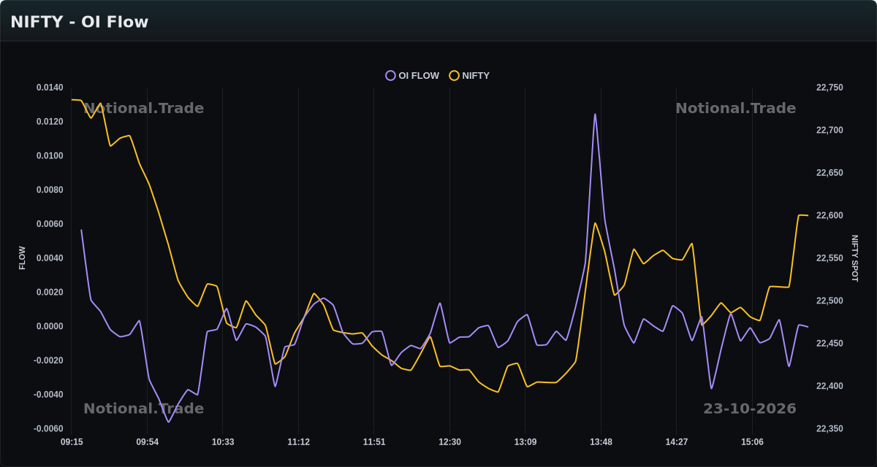Image resolution: width=877 pixels, height=467 pixels.
Task: Click the 22,600 spot axis value
Action: (x=829, y=216)
